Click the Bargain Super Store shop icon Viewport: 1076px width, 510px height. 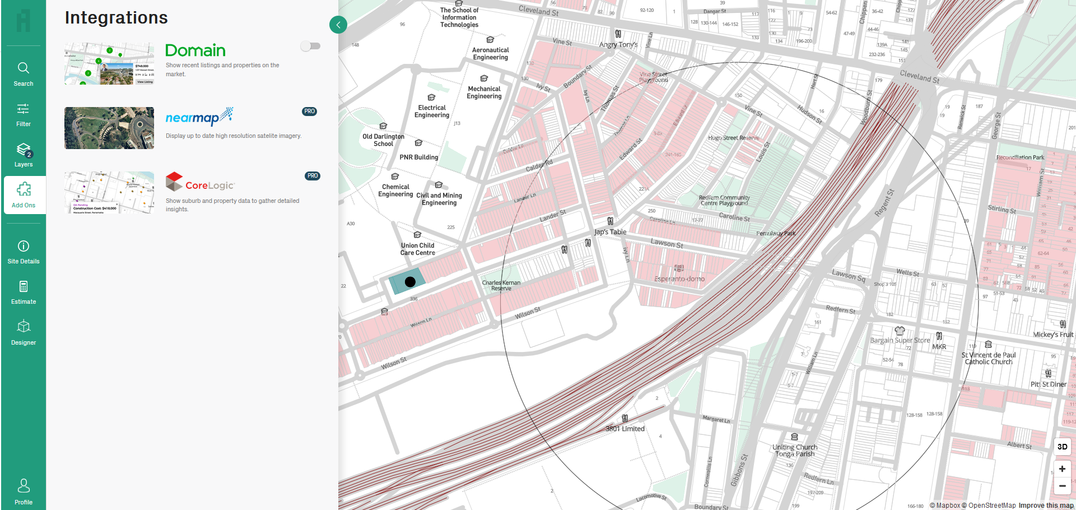(x=900, y=330)
